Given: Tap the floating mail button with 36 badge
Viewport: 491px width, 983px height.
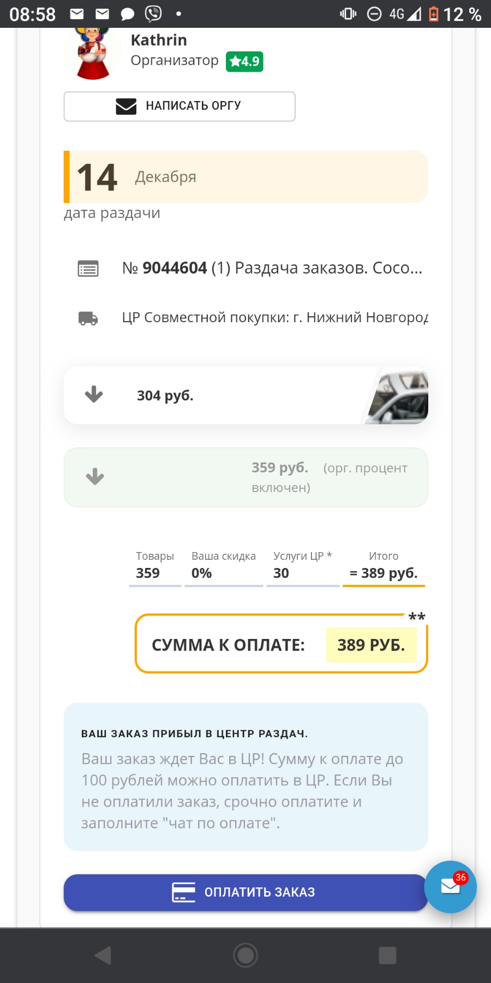Looking at the screenshot, I should (450, 887).
